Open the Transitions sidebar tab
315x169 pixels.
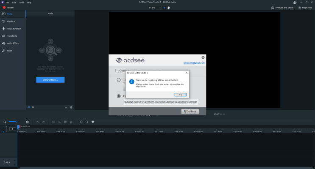[x=13, y=36]
